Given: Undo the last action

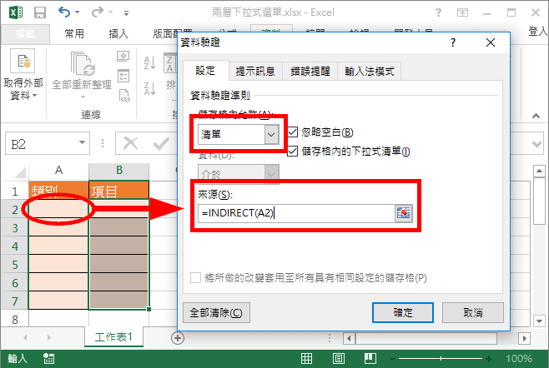Looking at the screenshot, I should (64, 12).
